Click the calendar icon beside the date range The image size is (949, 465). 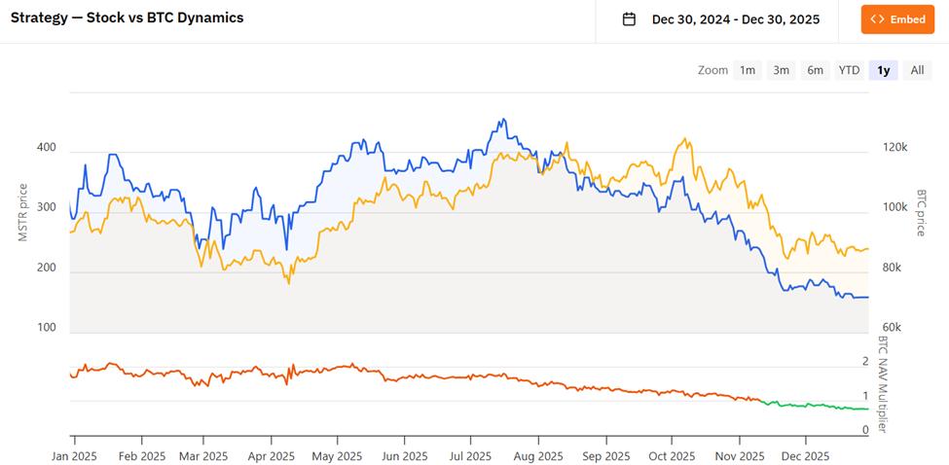(x=629, y=19)
